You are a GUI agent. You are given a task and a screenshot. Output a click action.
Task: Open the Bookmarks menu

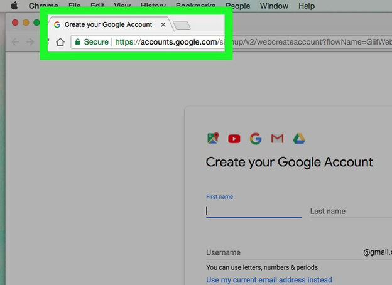click(196, 6)
